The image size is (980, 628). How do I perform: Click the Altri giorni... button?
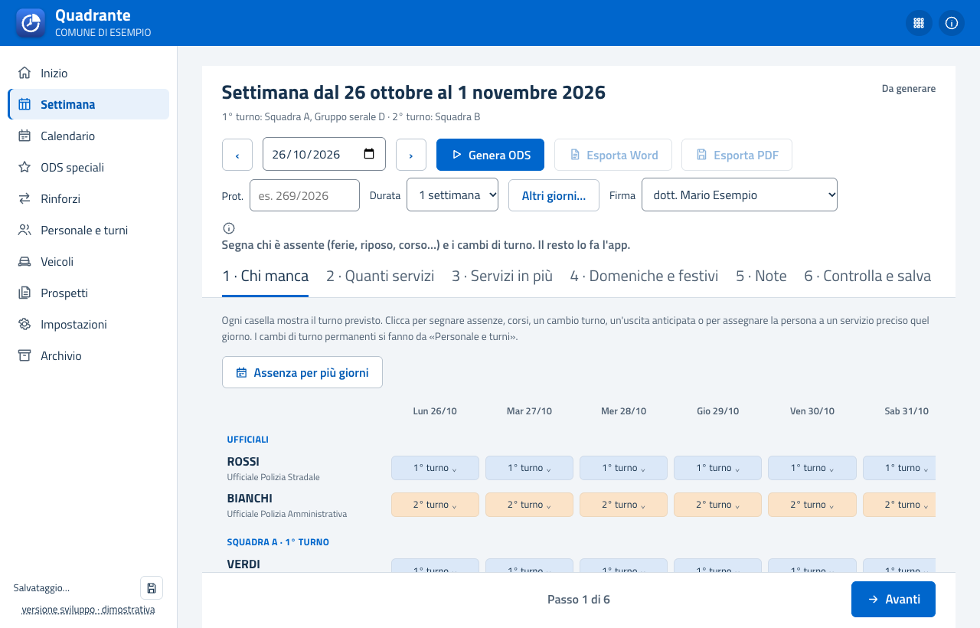(x=554, y=195)
